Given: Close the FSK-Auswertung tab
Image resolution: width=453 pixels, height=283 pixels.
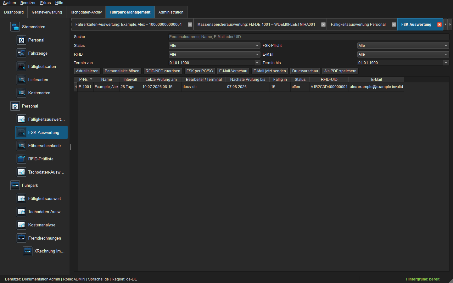Looking at the screenshot, I should coord(439,25).
